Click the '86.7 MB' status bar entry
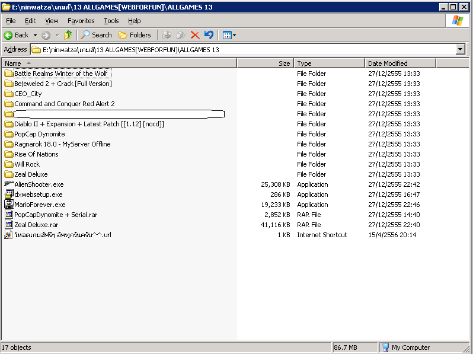This screenshot has height=354, width=473. click(346, 347)
